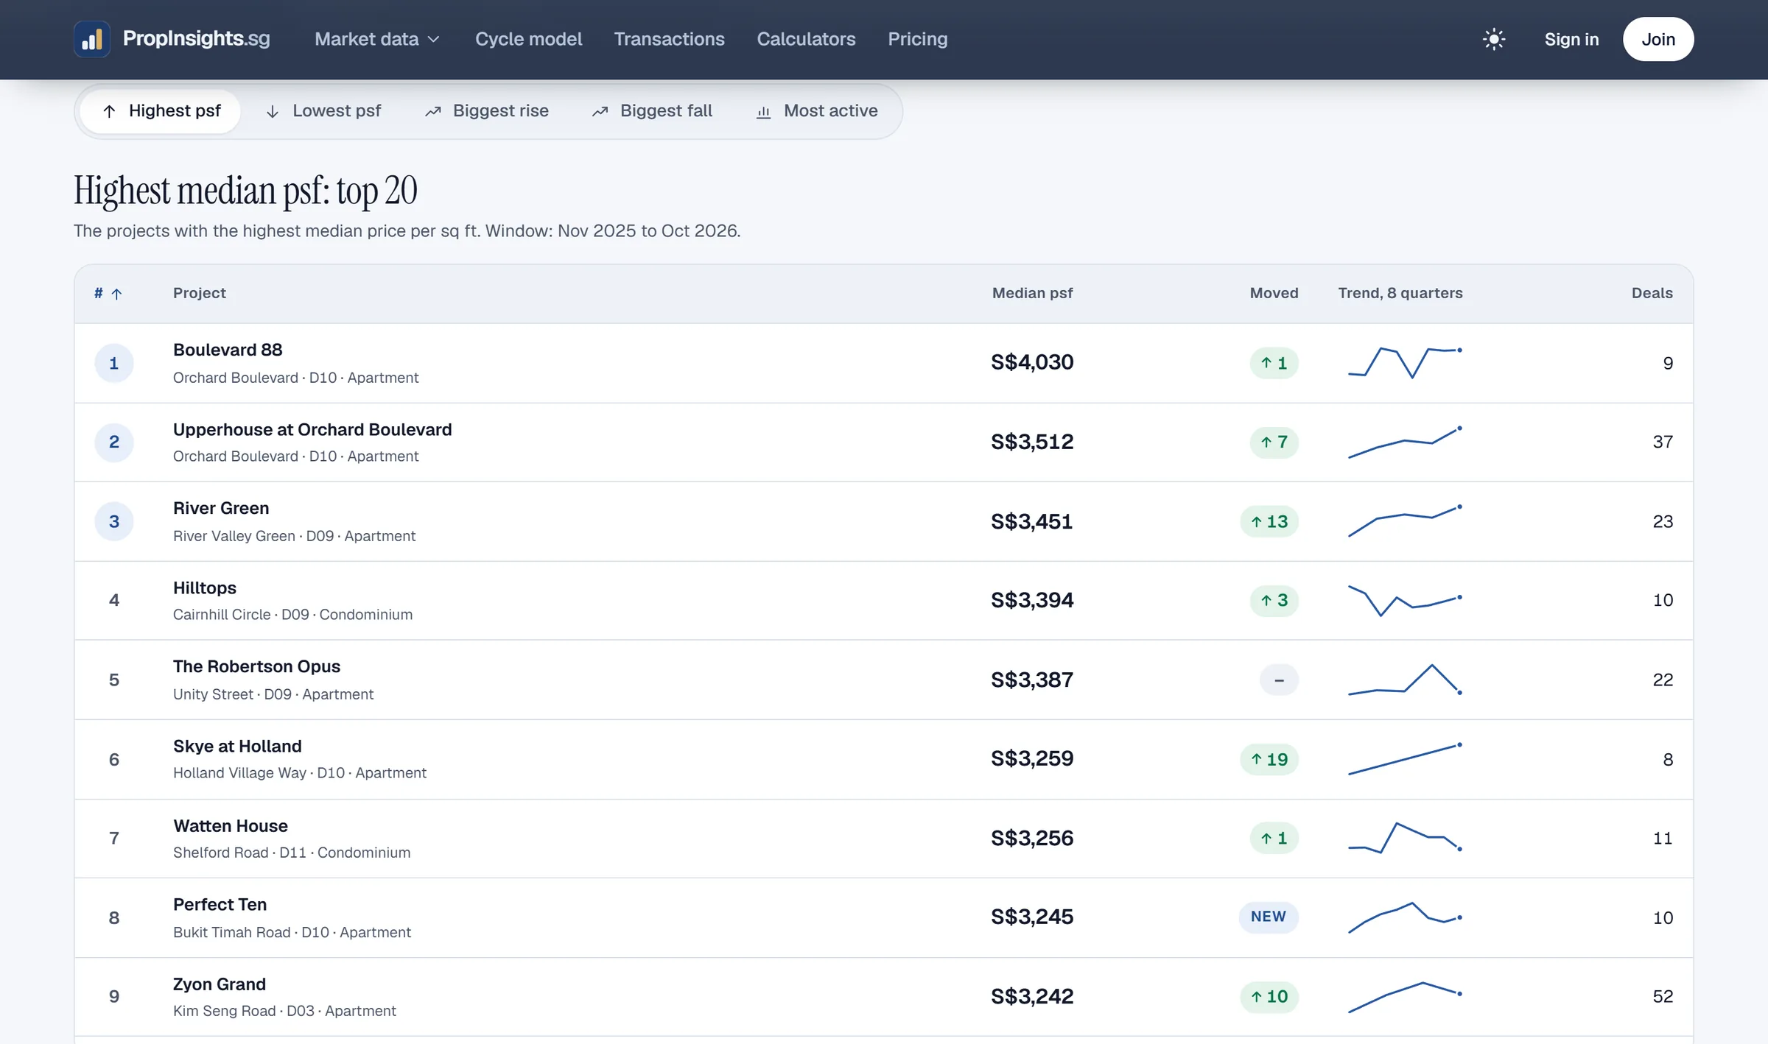Click 'Highest median psf: top 20' heading
This screenshot has height=1044, width=1768.
click(245, 191)
